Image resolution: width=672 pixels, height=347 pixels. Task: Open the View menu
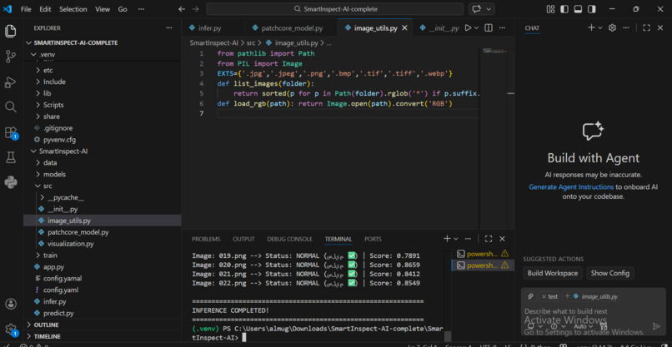point(103,9)
